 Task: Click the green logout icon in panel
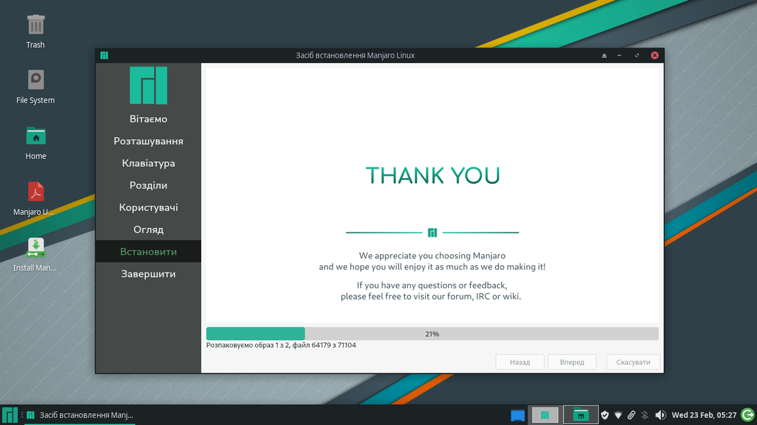point(747,415)
